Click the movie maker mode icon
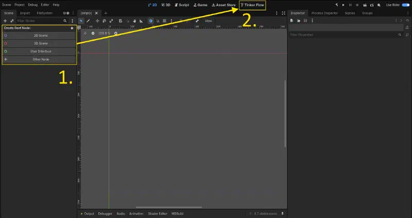The image size is (412, 218). coord(379,5)
